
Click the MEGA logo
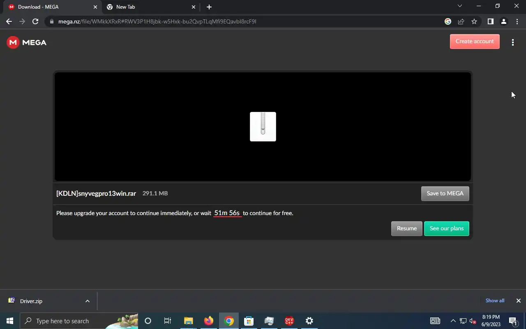tap(27, 42)
